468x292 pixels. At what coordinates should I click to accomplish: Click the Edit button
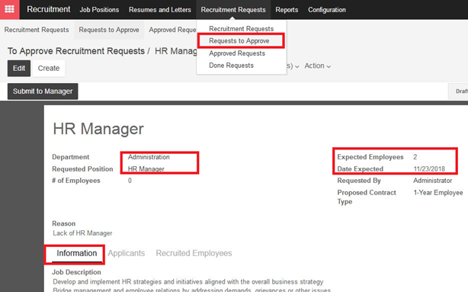pyautogui.click(x=19, y=68)
